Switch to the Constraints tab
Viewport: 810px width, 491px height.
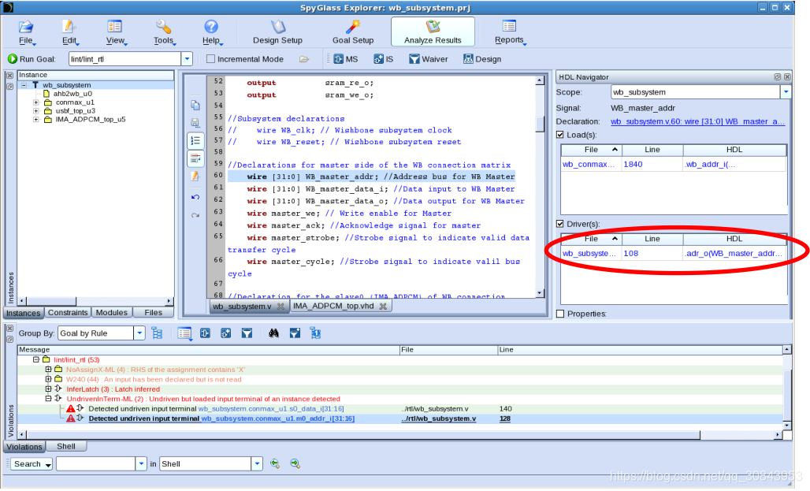click(68, 312)
